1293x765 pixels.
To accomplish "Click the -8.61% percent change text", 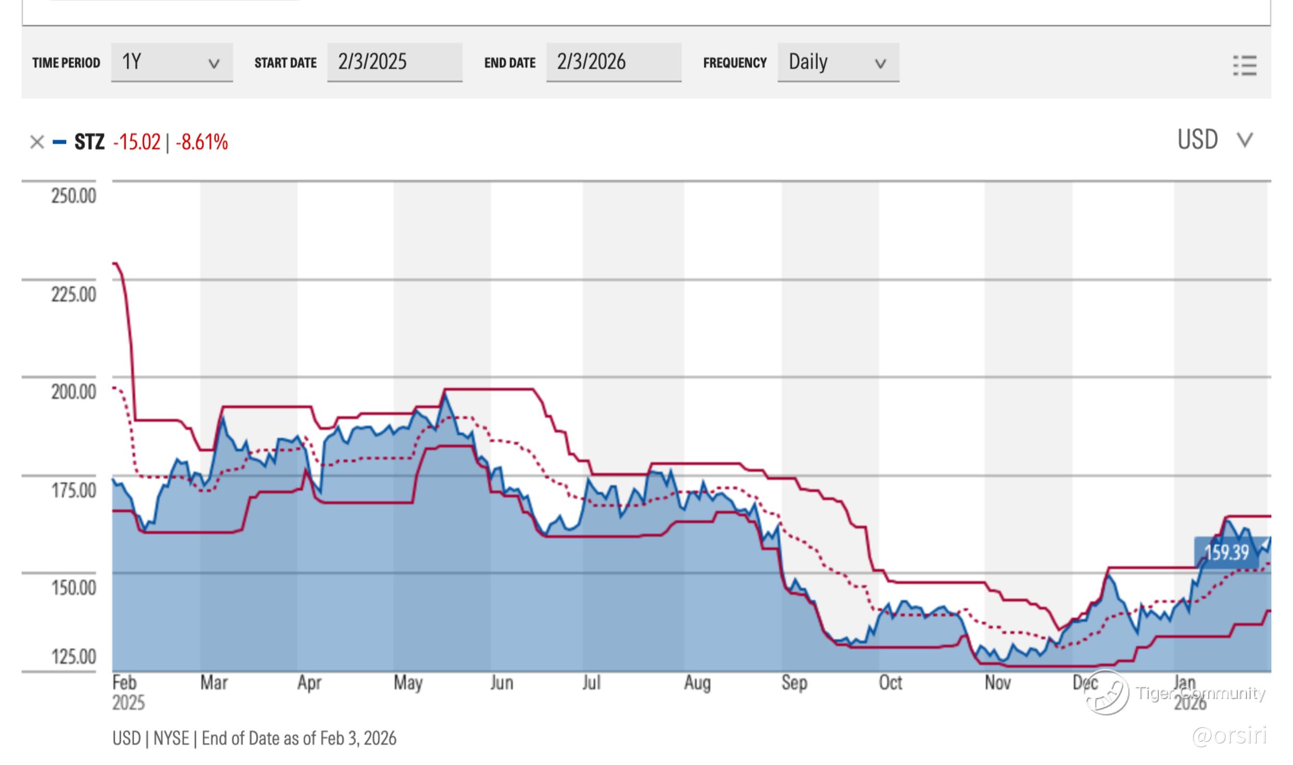I will tap(202, 142).
